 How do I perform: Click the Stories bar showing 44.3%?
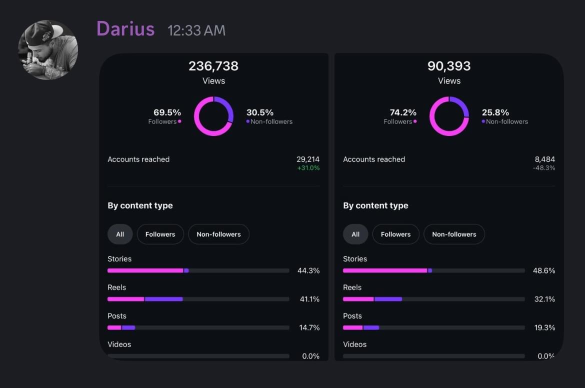[198, 270]
